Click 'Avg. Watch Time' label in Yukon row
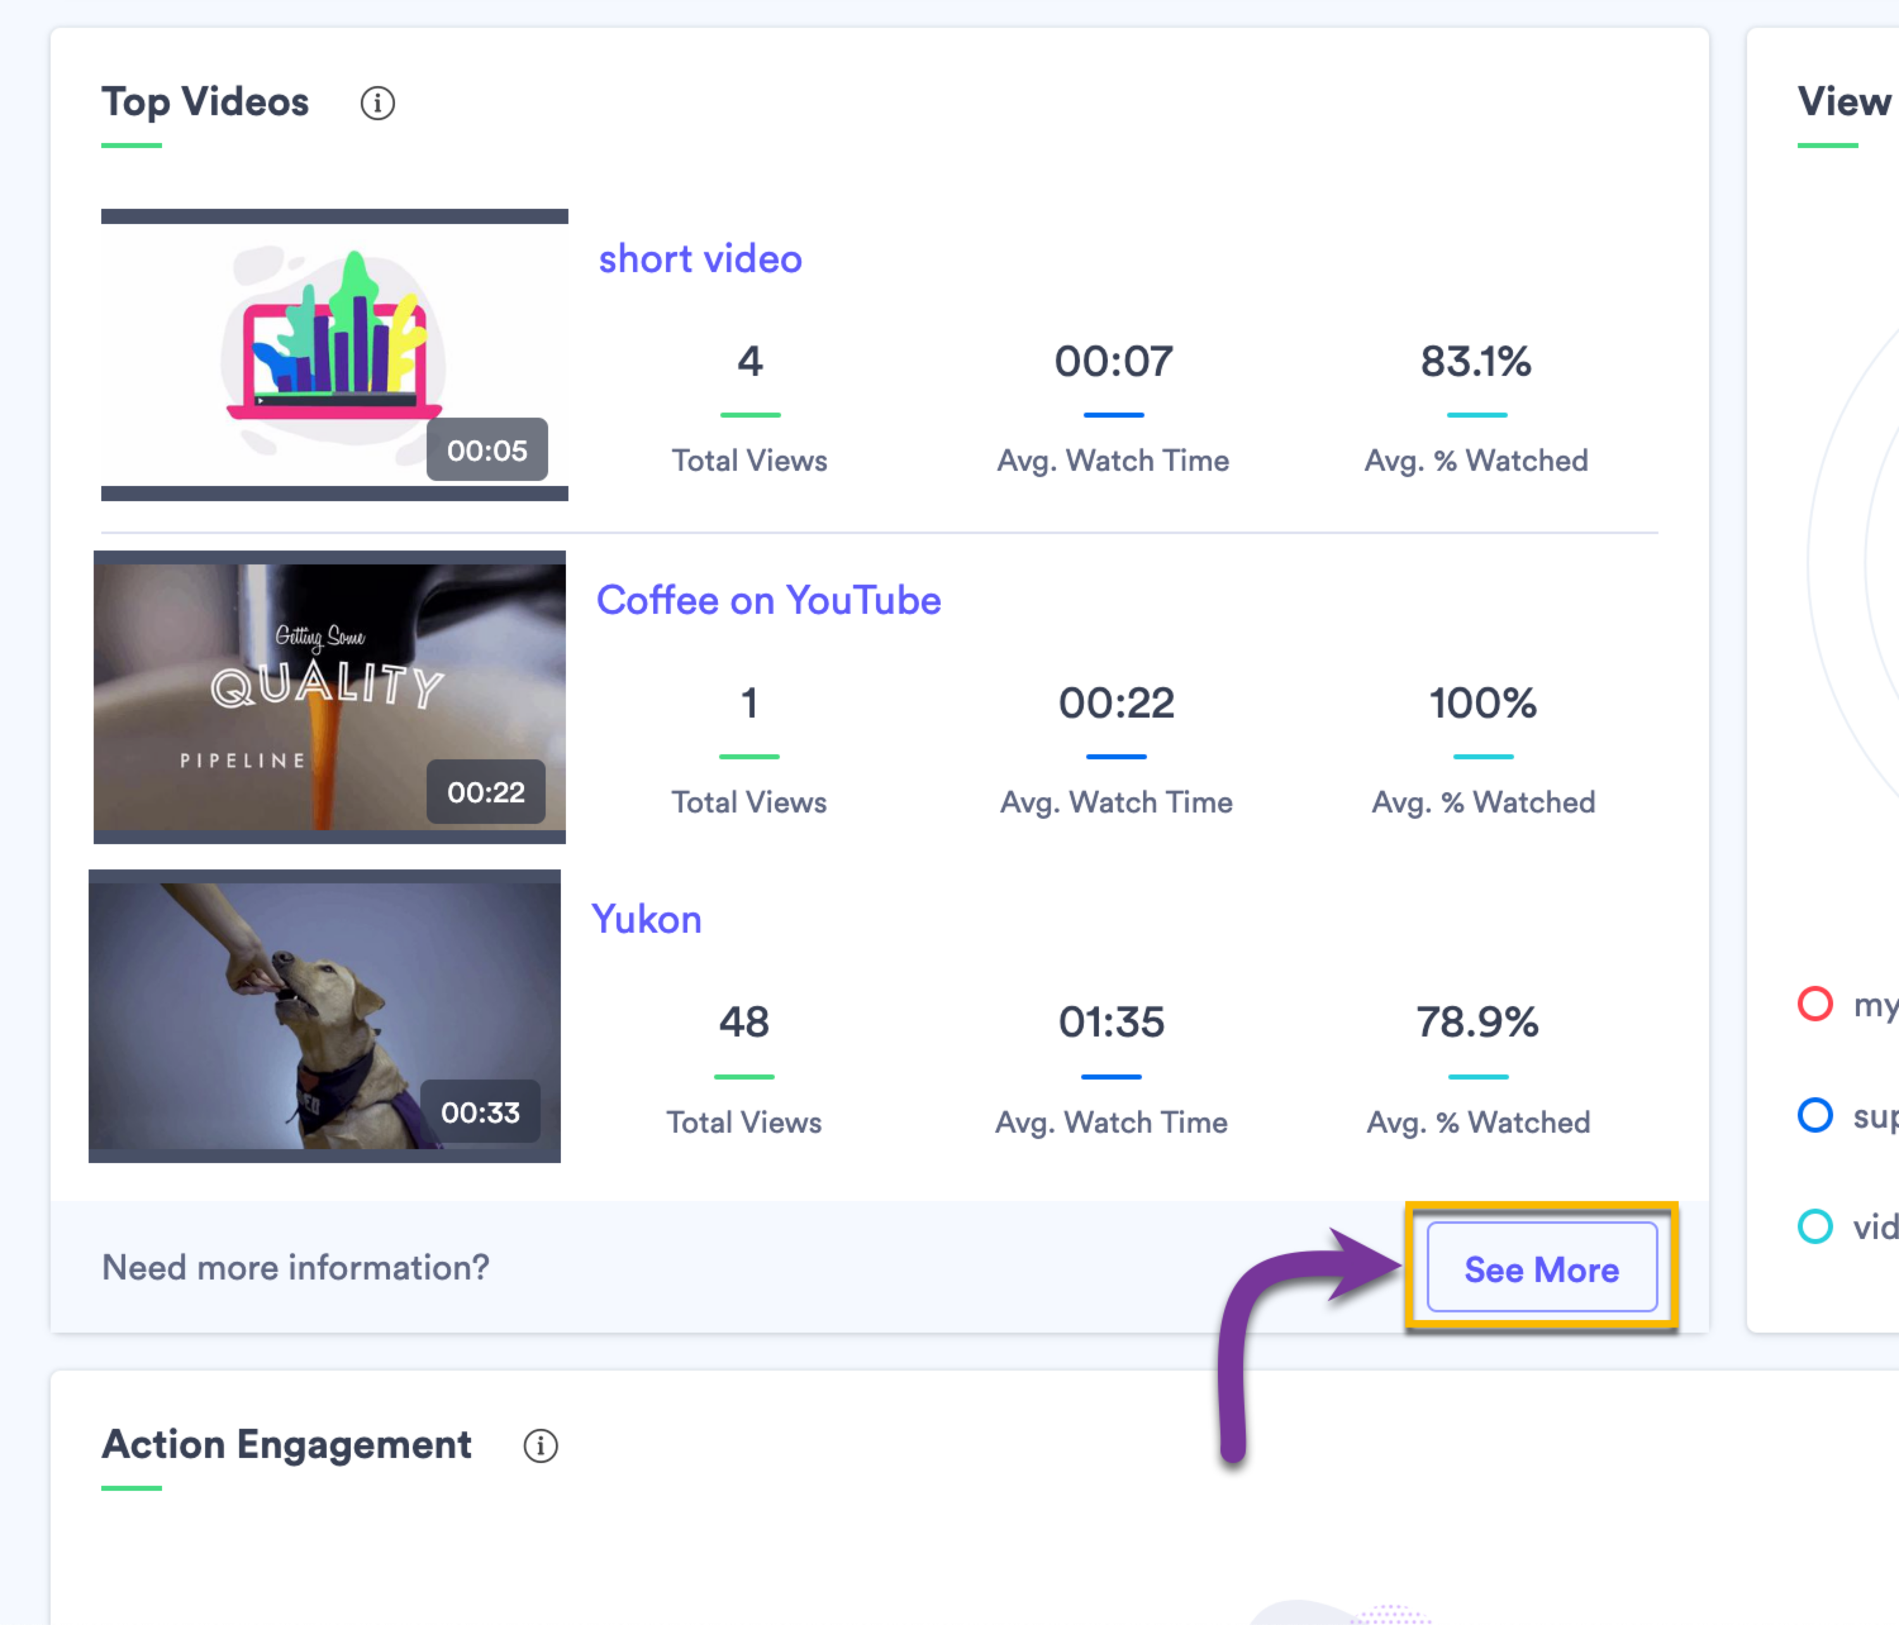 (1112, 1123)
